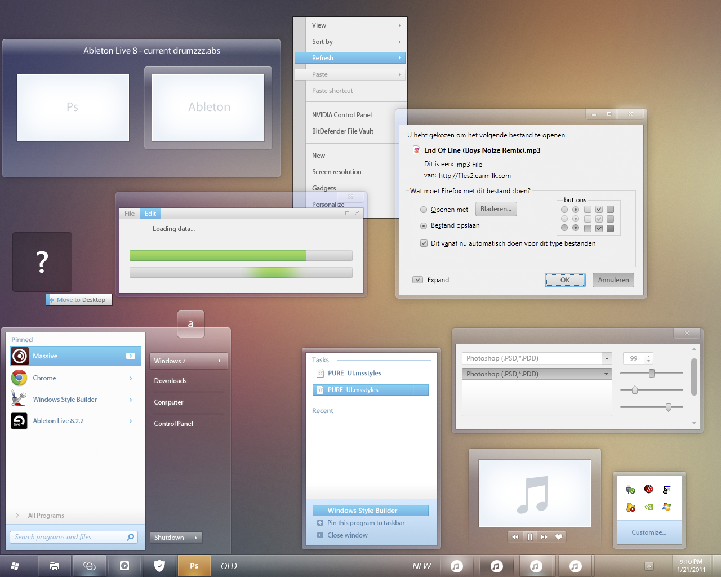
Task: Click the Massive app icon in Pinned list
Action: pyautogui.click(x=20, y=356)
